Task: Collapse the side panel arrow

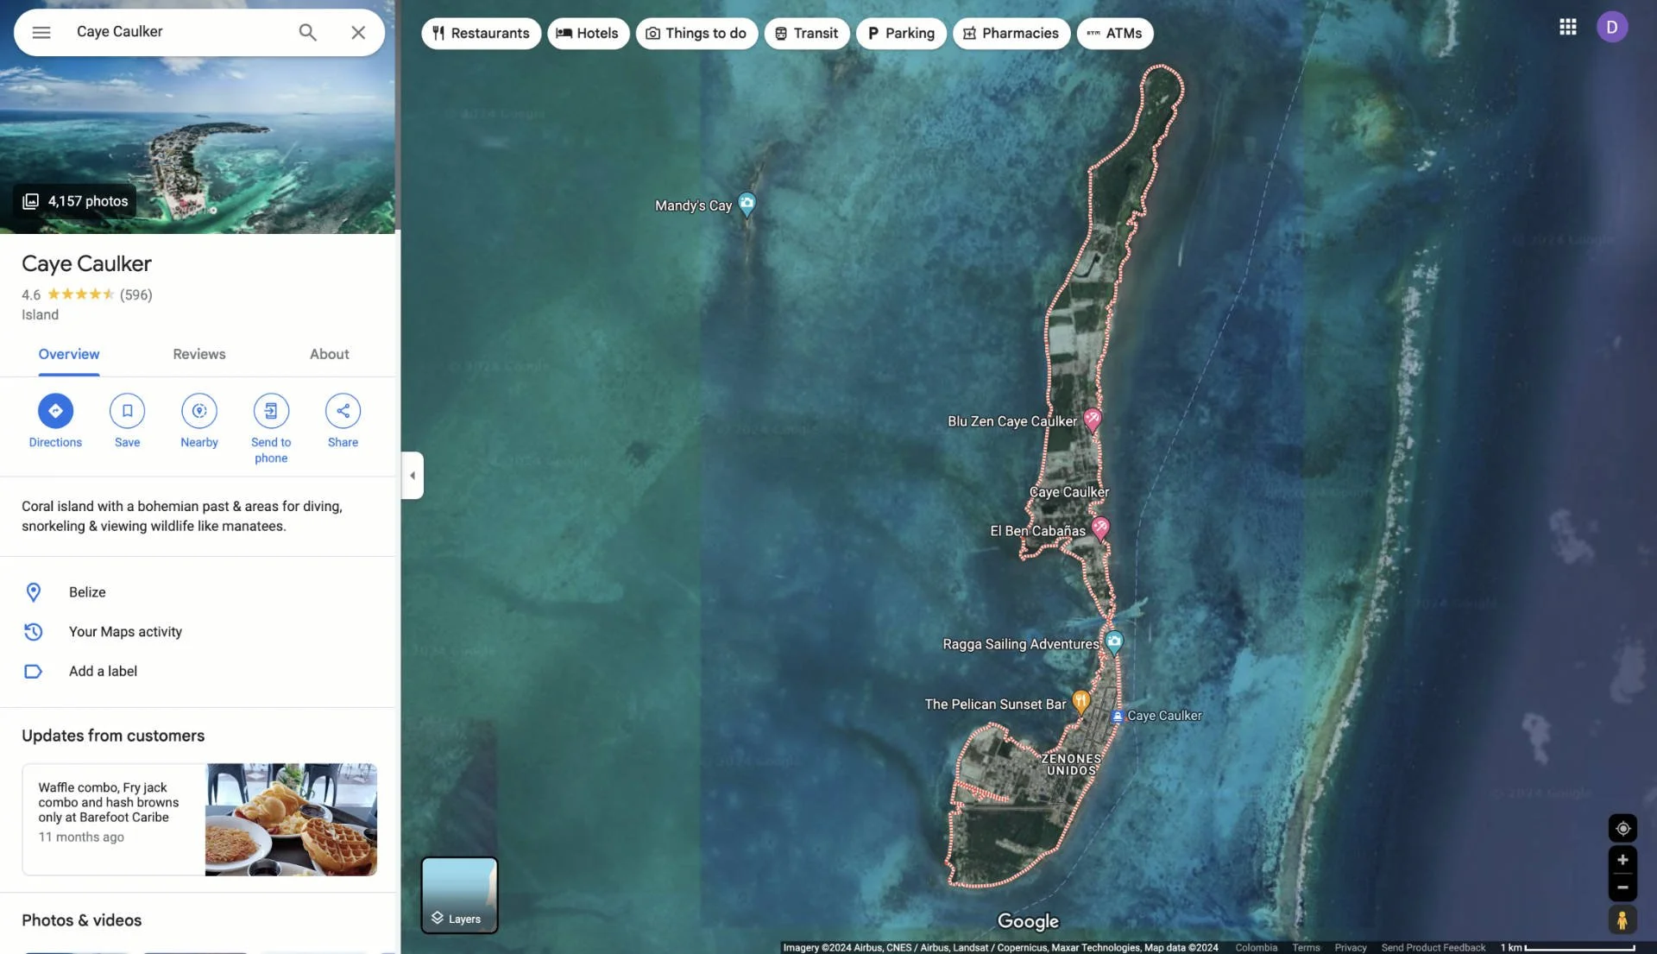Action: pos(413,476)
